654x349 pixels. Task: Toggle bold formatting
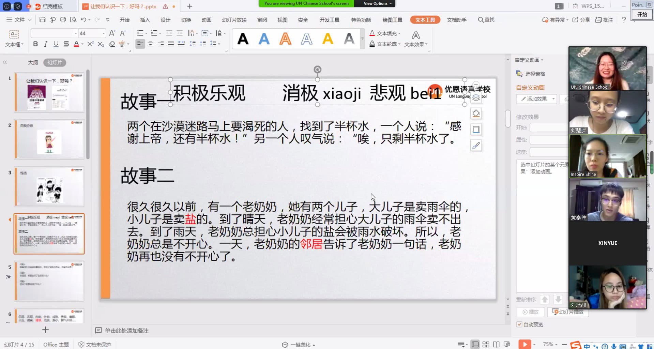[35, 44]
